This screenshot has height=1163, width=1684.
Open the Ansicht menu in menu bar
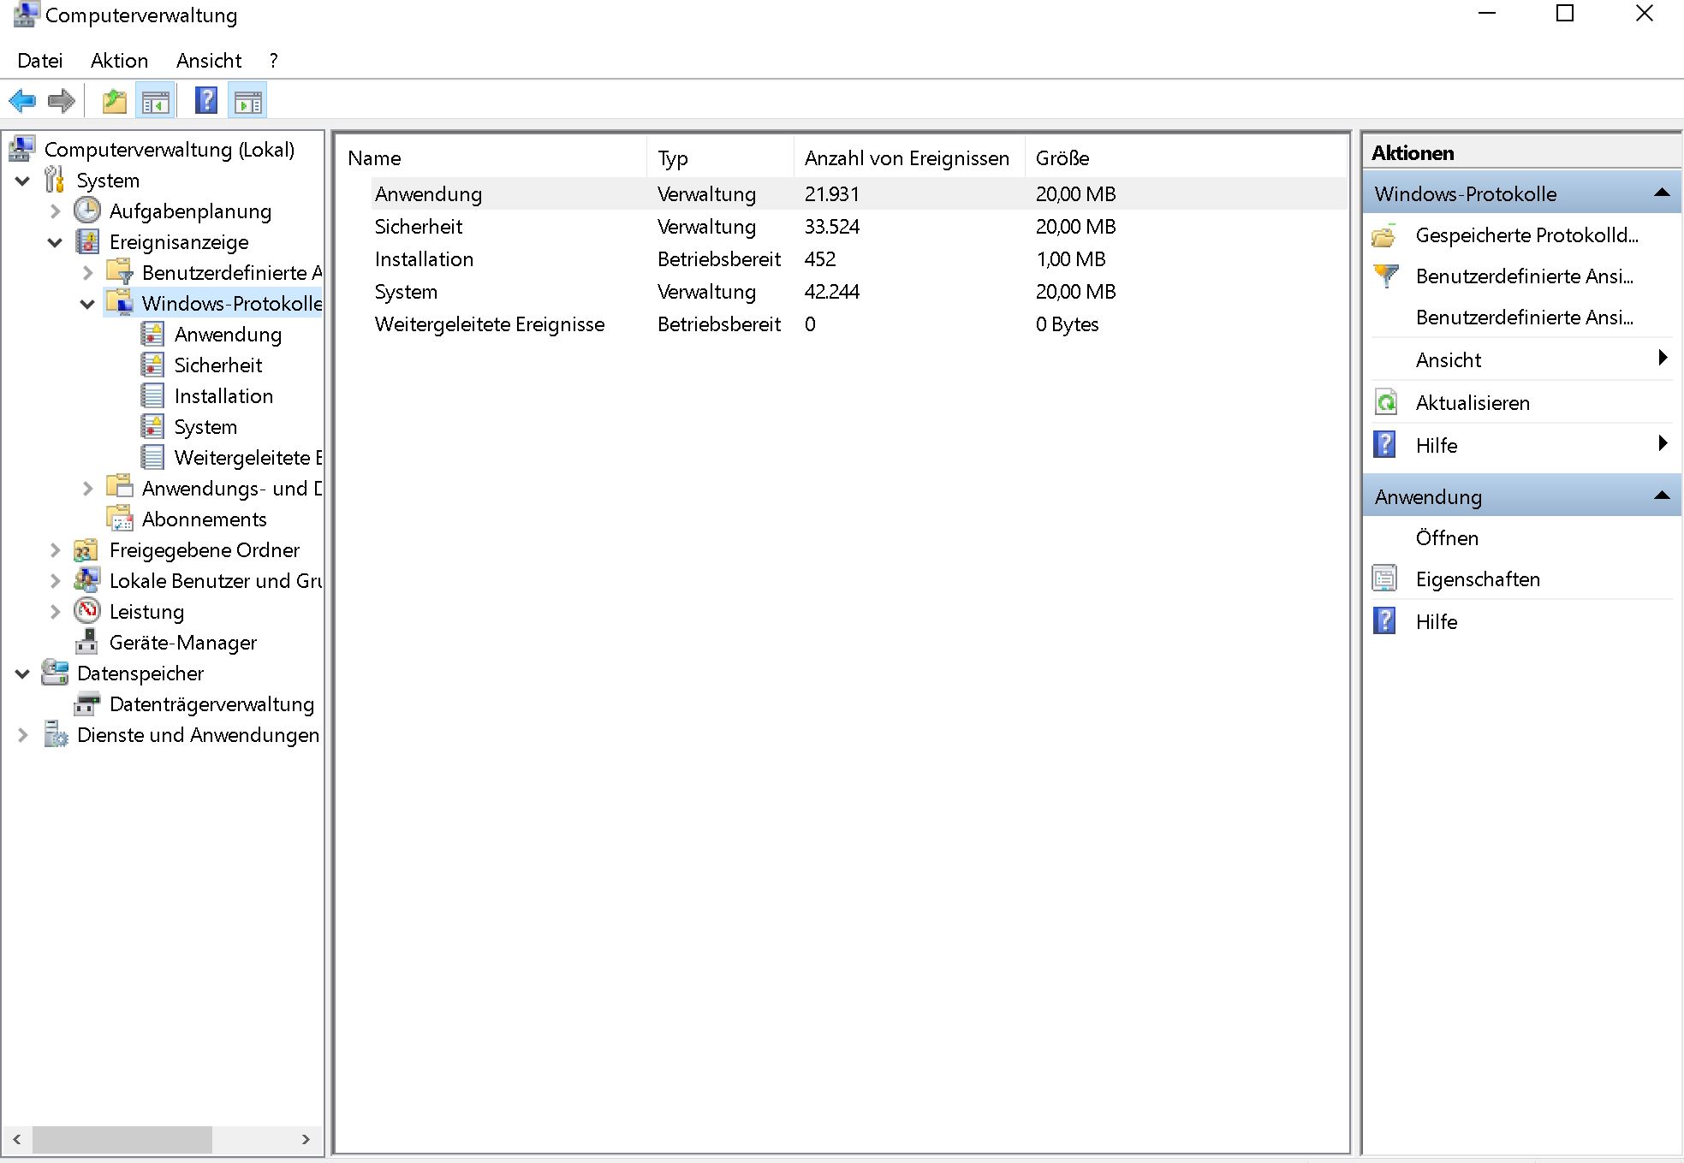(209, 61)
